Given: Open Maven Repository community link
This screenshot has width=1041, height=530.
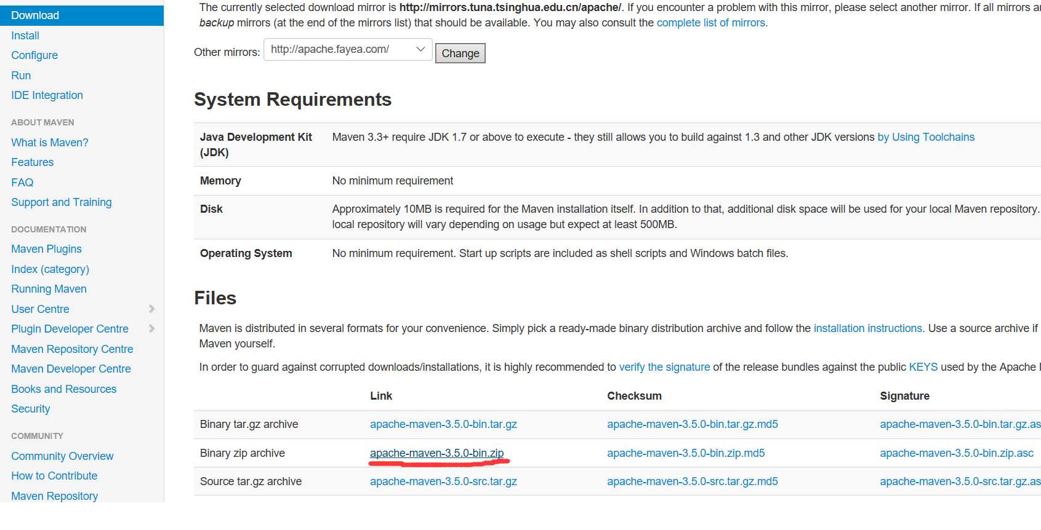Looking at the screenshot, I should click(x=54, y=496).
